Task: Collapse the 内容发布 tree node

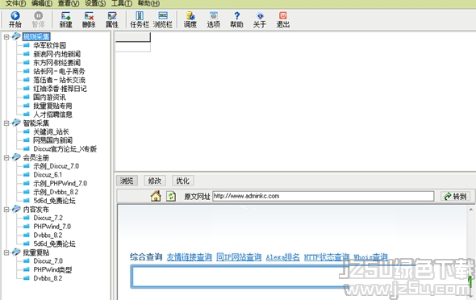Action: coord(6,210)
